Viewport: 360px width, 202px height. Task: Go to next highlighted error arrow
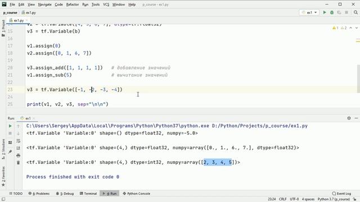(356, 28)
